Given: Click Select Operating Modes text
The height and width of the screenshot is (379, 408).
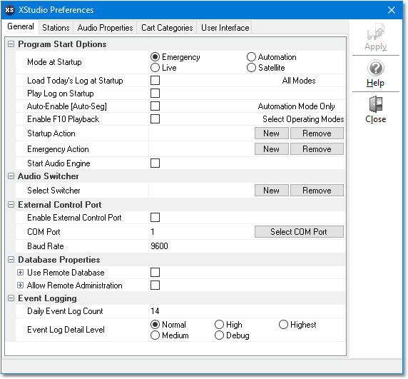Looking at the screenshot, I should point(303,119).
